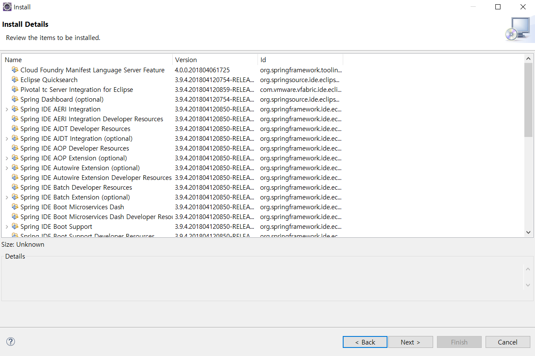Viewport: 535px width, 356px height.
Task: Select the Eclipse Quicksearch row name
Action: (49, 80)
